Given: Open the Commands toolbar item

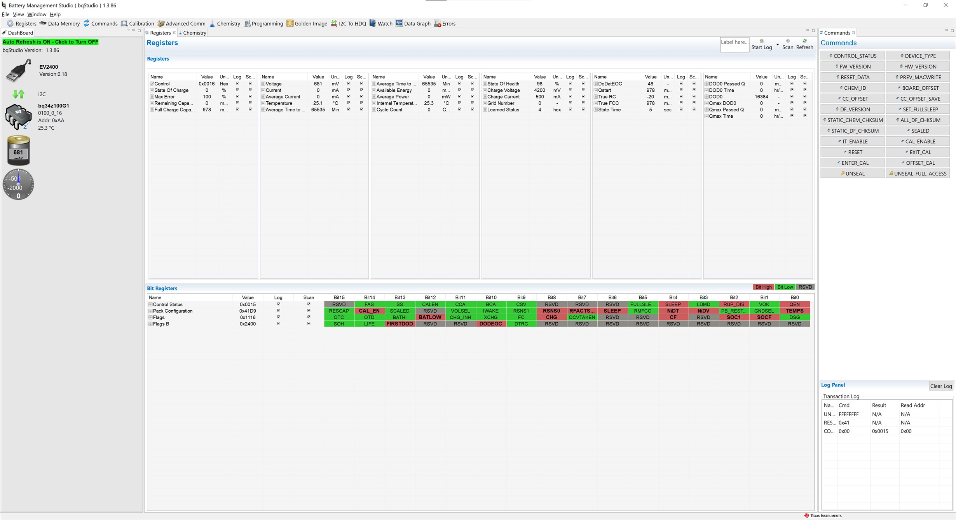Looking at the screenshot, I should (100, 24).
